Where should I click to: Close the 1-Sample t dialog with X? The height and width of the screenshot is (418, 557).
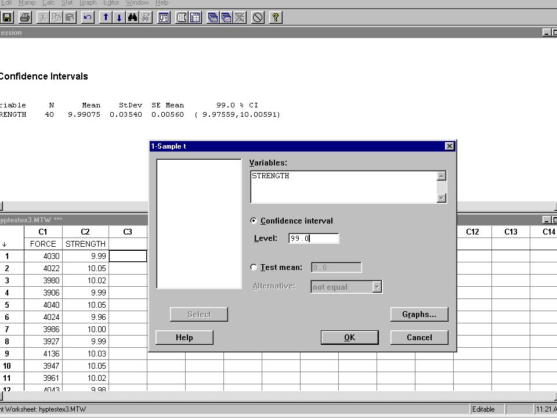(x=449, y=146)
